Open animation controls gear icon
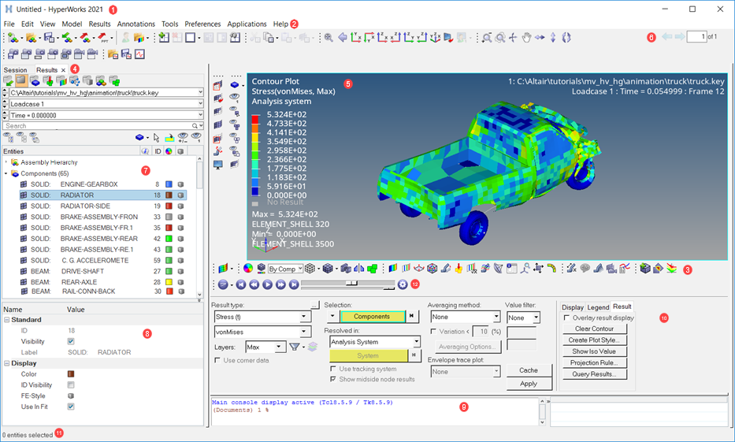Image resolution: width=735 pixels, height=442 pixels. click(x=403, y=284)
